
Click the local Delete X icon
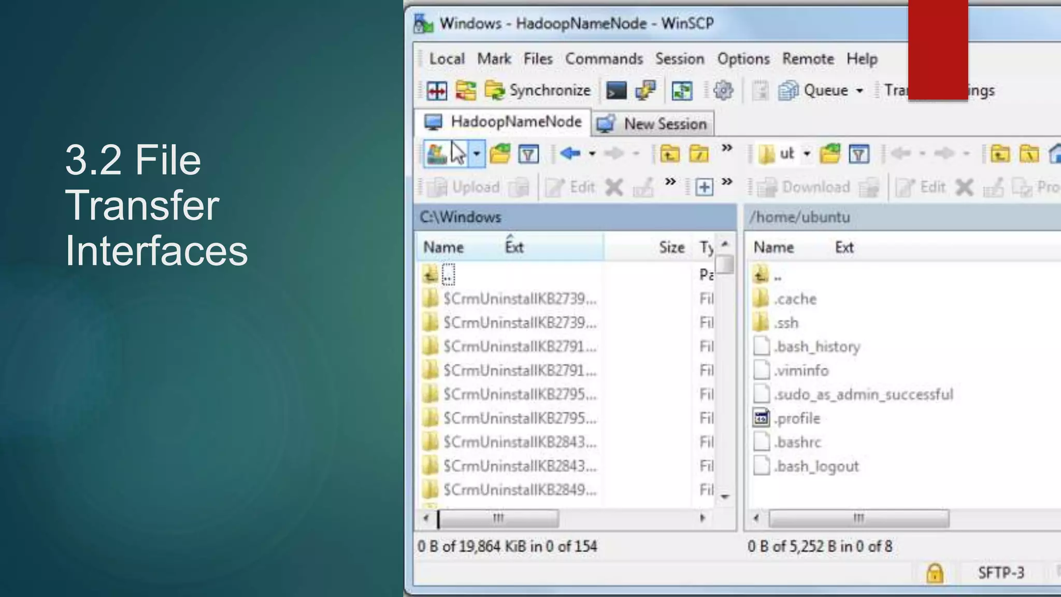[614, 187]
